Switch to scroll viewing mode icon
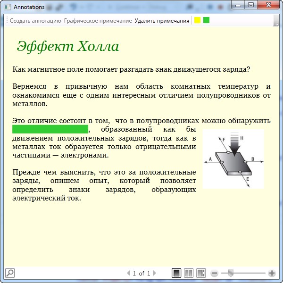Image resolution: width=283 pixels, height=283 pixels. click(201, 273)
